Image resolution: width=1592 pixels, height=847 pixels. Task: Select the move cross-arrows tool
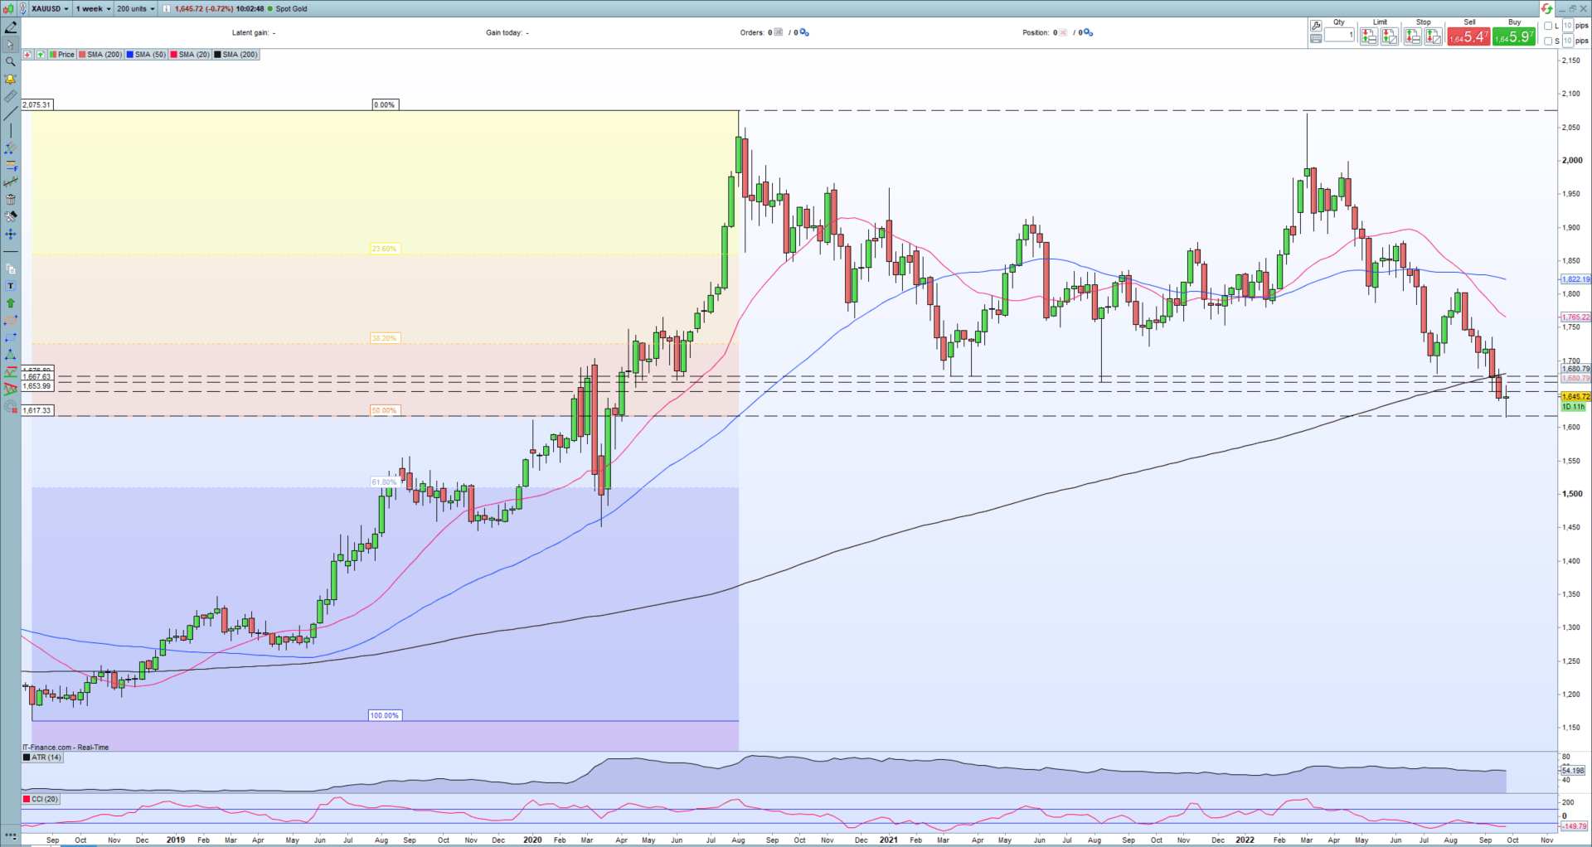tap(10, 235)
